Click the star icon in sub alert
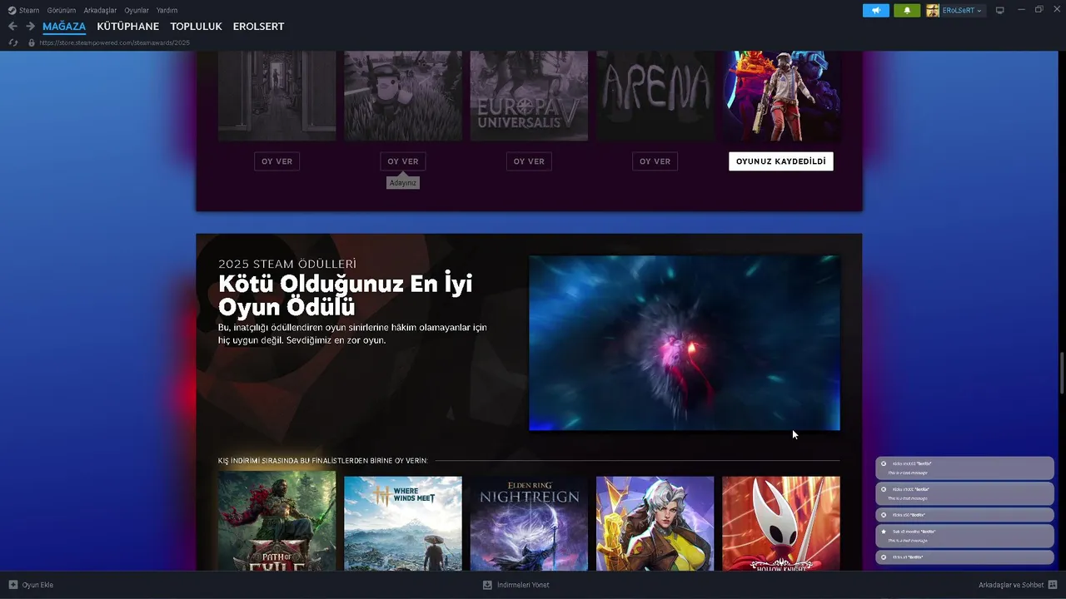 884,531
